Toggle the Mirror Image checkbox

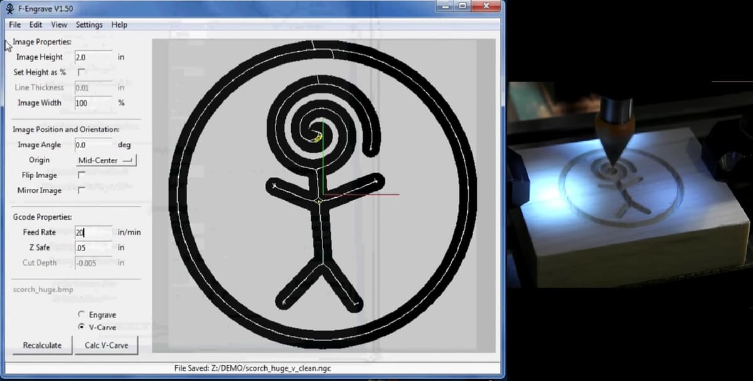click(x=82, y=191)
